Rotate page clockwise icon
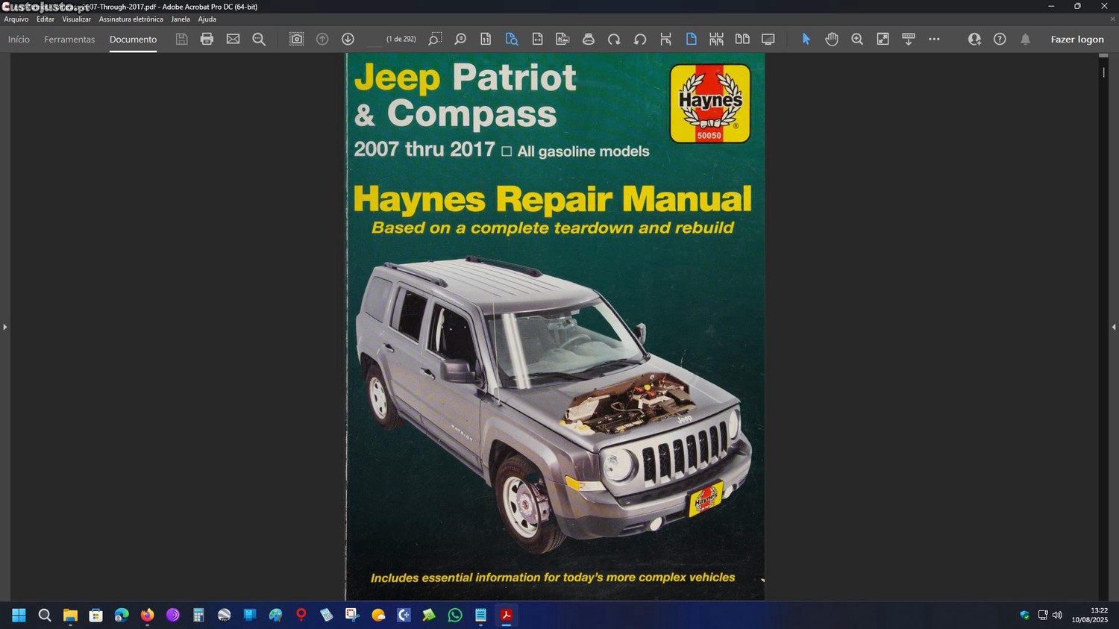The height and width of the screenshot is (629, 1119). pyautogui.click(x=614, y=39)
